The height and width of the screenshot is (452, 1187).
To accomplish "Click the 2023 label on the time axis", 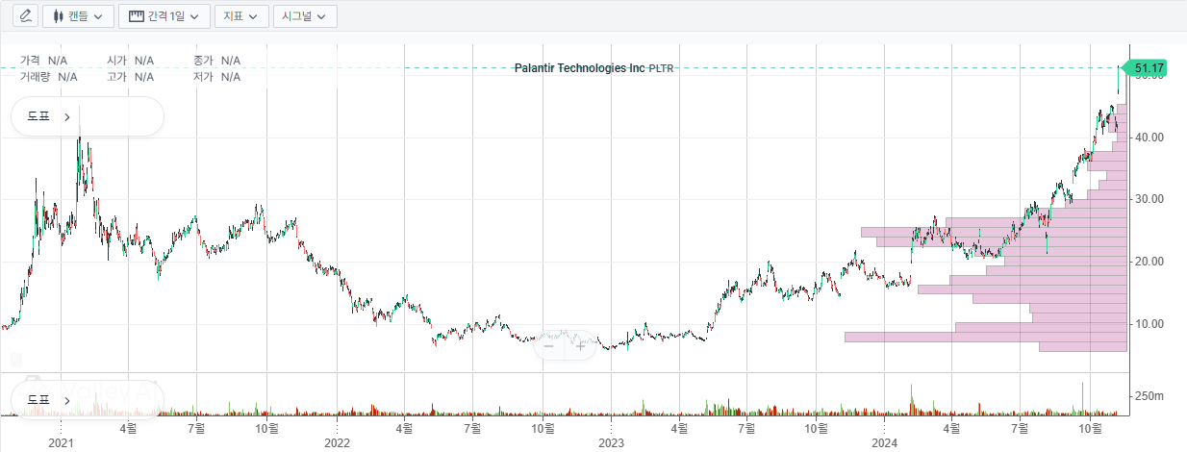I will point(612,442).
